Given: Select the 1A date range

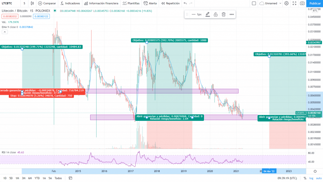Looking at the screenshot, I should point(44,178).
